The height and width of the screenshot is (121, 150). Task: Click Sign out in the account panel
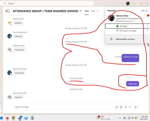pos(144,10)
